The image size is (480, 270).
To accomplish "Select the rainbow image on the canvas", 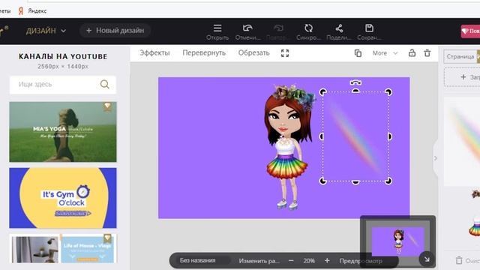I will [x=355, y=136].
